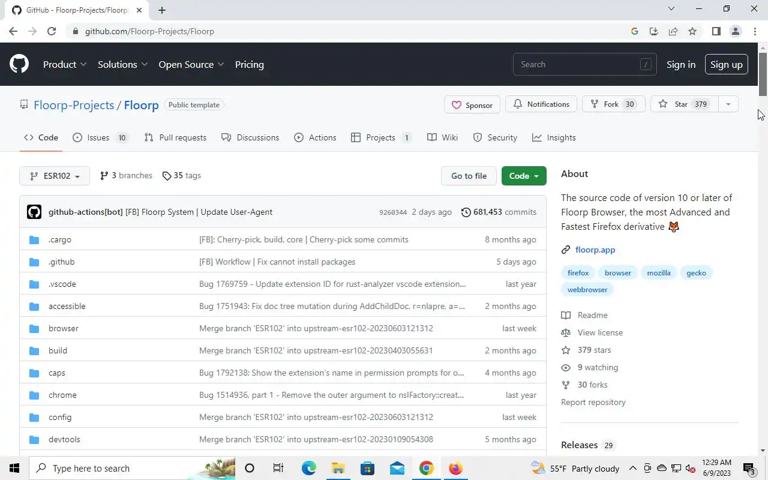Click the Google icon in address bar
The height and width of the screenshot is (480, 768).
pos(635,31)
